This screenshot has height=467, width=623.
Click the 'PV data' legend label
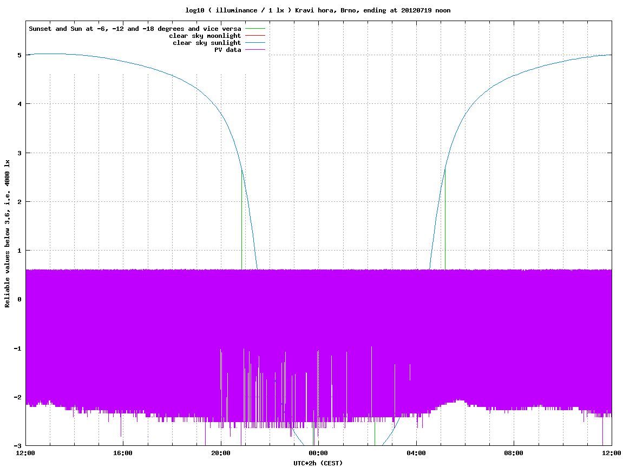(228, 50)
